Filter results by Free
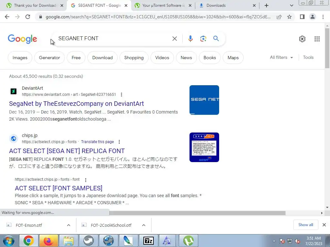The height and width of the screenshot is (247, 330). pos(76,58)
